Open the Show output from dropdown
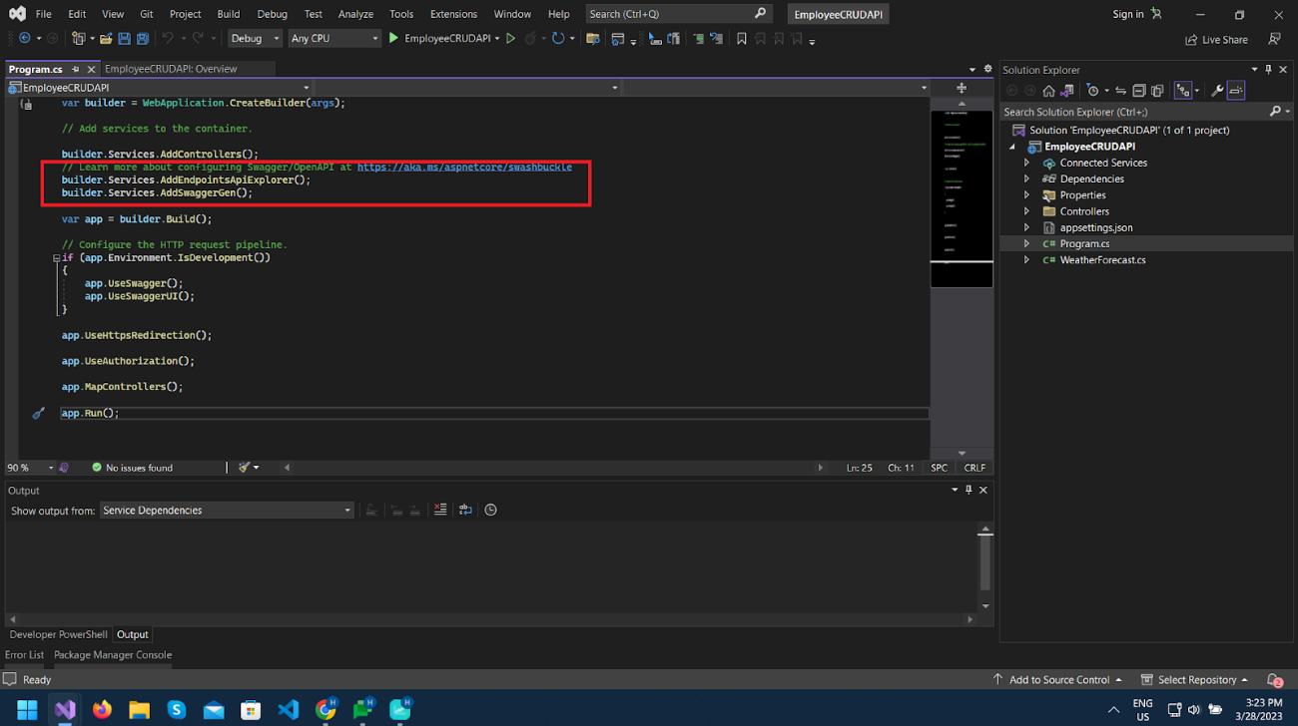 pyautogui.click(x=227, y=510)
